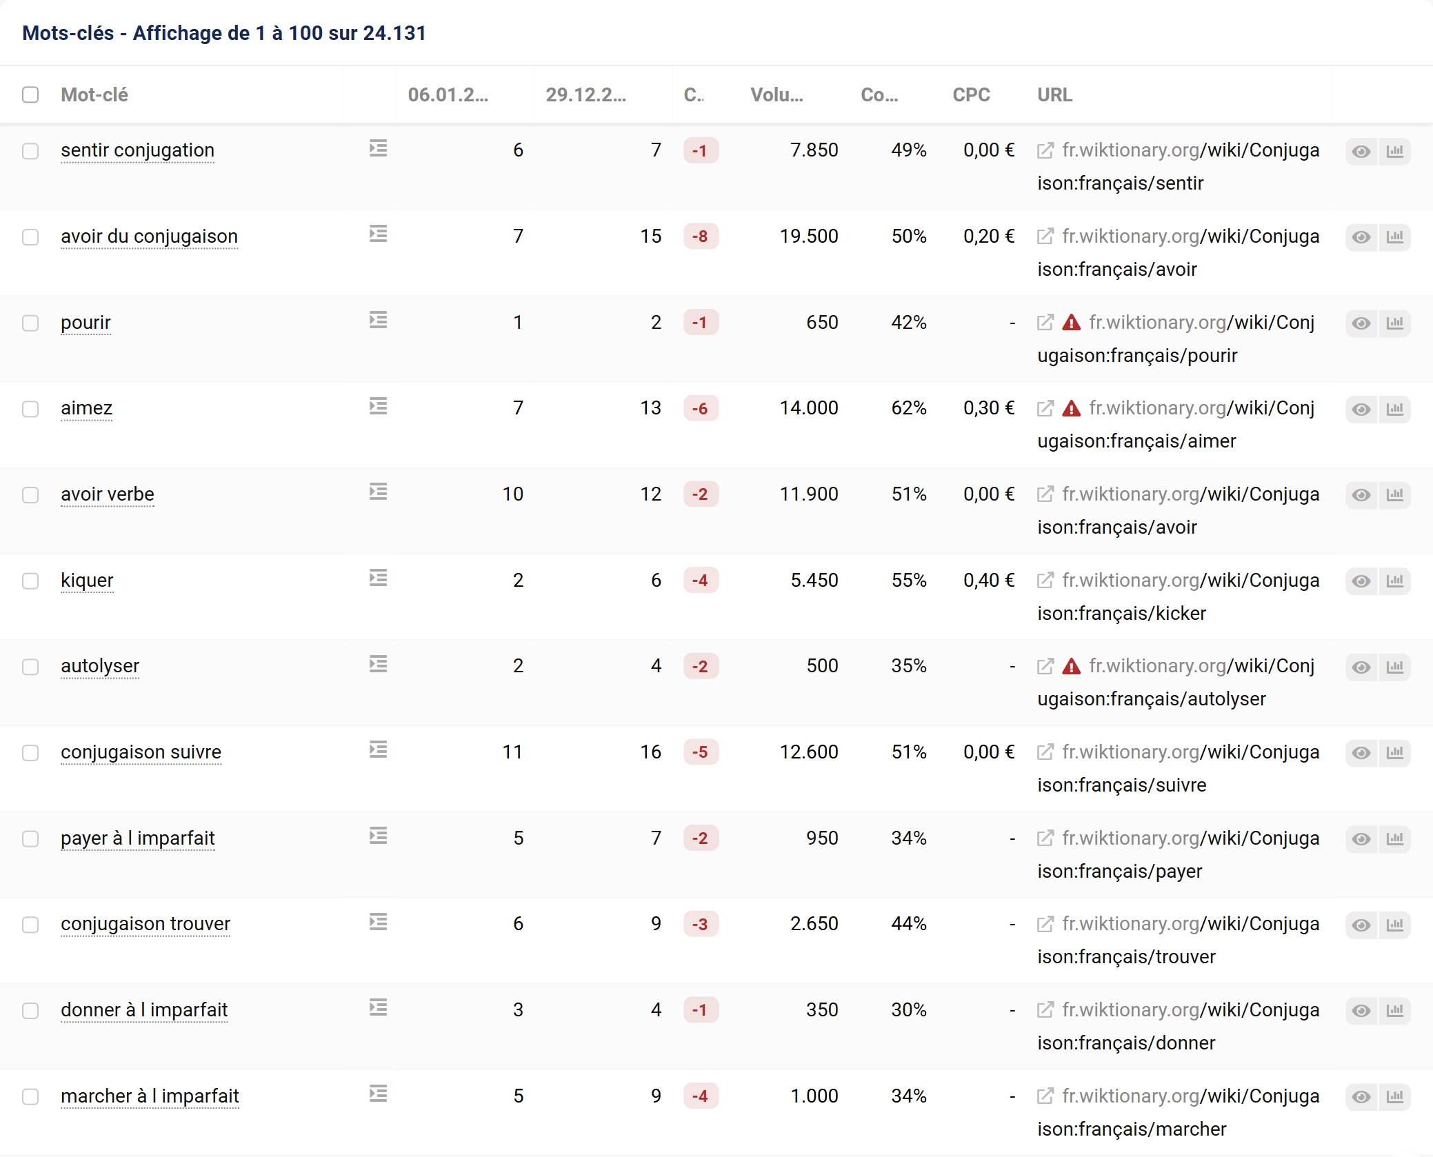Viewport: 1433px width, 1157px height.
Task: Click the warning icon on the autolyser URL
Action: click(x=1071, y=666)
